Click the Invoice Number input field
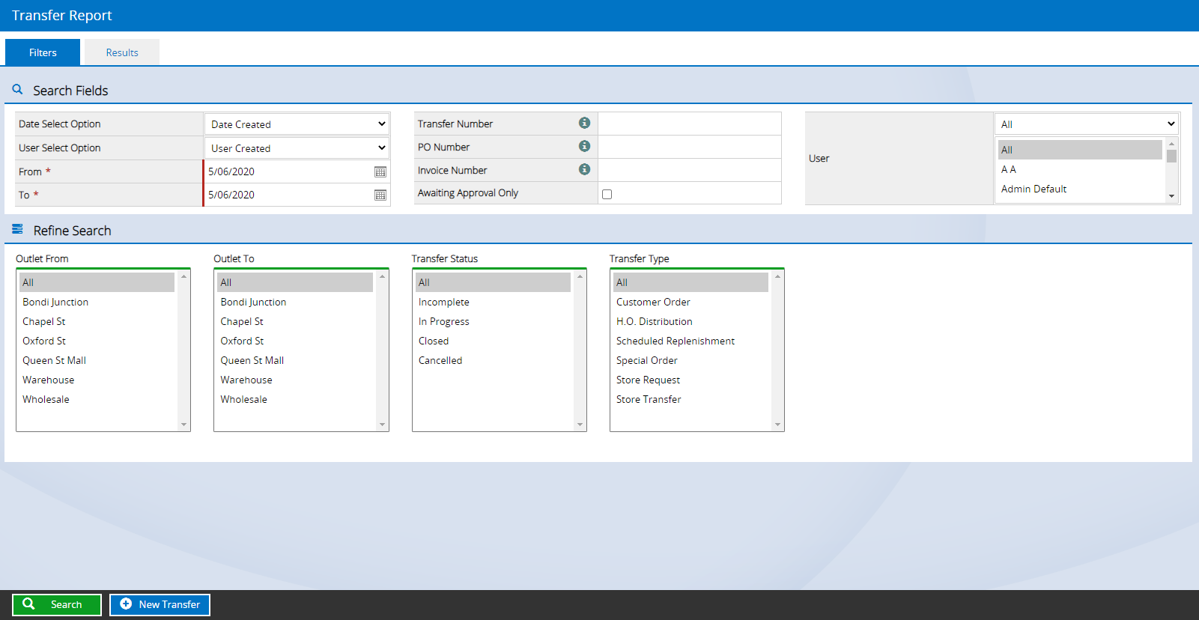 click(x=690, y=170)
